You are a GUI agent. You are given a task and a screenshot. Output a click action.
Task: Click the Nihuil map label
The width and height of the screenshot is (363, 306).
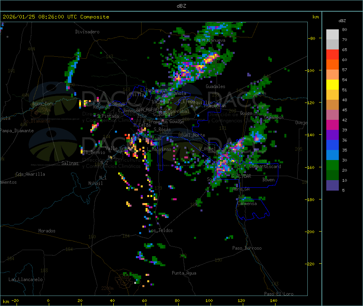pyautogui.click(x=95, y=183)
